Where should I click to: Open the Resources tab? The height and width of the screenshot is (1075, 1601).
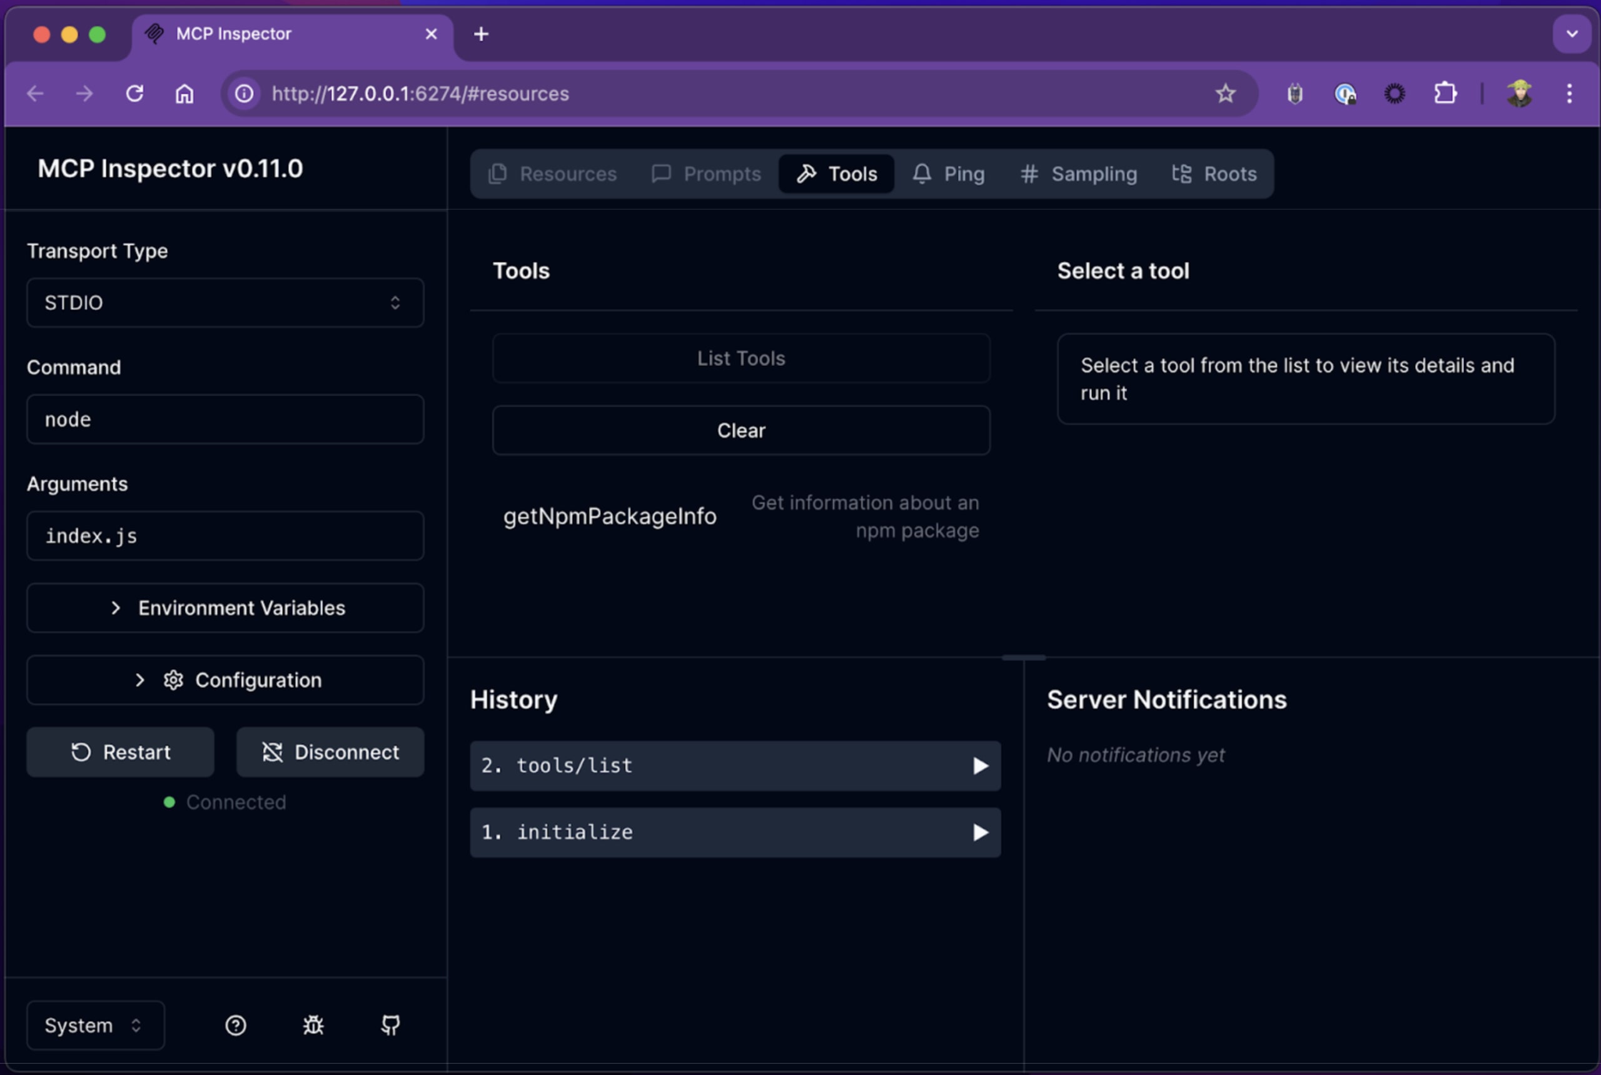(x=553, y=174)
